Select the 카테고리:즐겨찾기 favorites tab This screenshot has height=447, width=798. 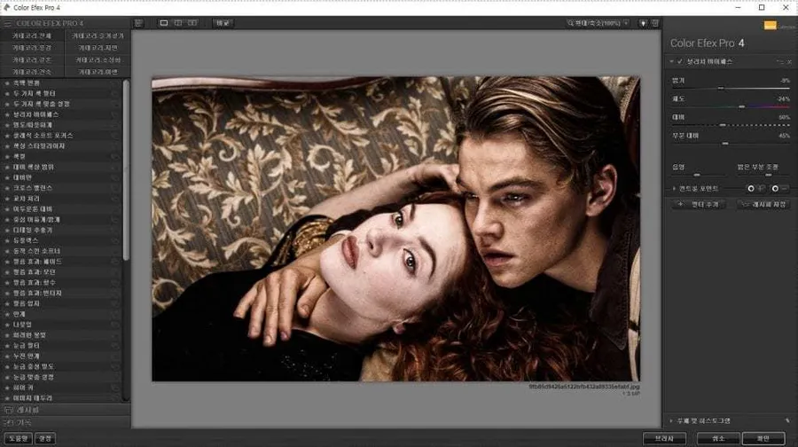click(98, 35)
